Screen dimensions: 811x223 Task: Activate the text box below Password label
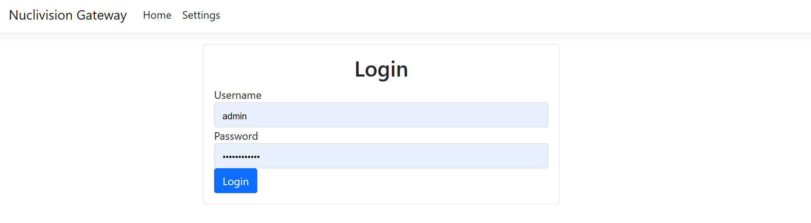tap(381, 156)
